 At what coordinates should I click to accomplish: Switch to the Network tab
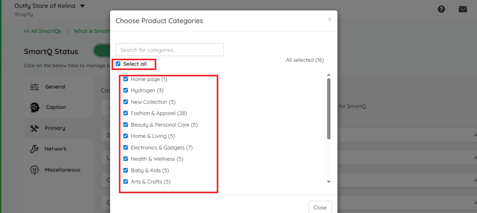click(x=55, y=149)
